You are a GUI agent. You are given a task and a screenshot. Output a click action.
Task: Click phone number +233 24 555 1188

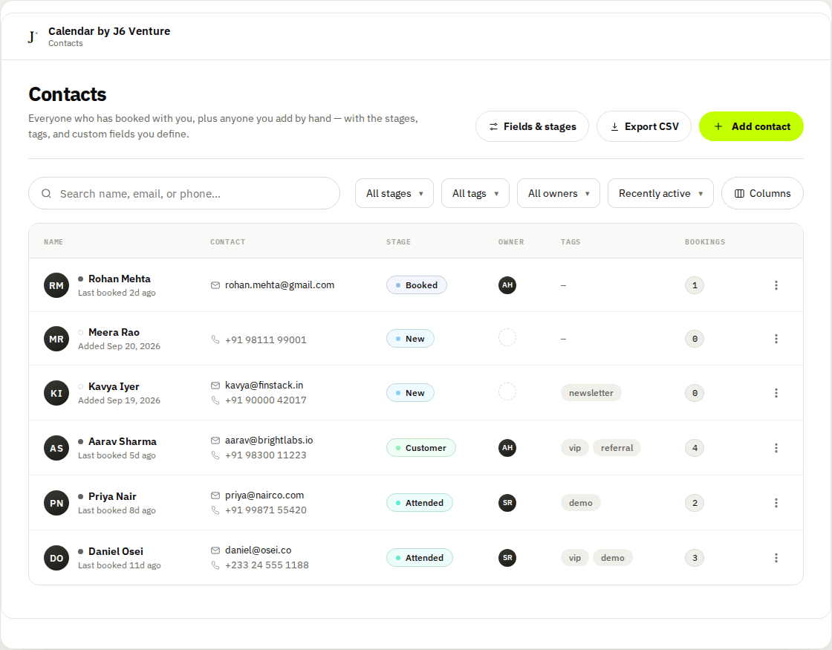(267, 565)
